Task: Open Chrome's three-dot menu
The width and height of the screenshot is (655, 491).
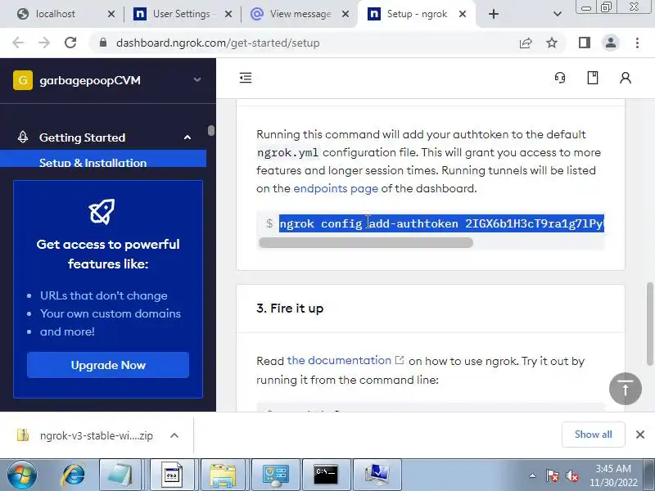Action: pyautogui.click(x=637, y=43)
